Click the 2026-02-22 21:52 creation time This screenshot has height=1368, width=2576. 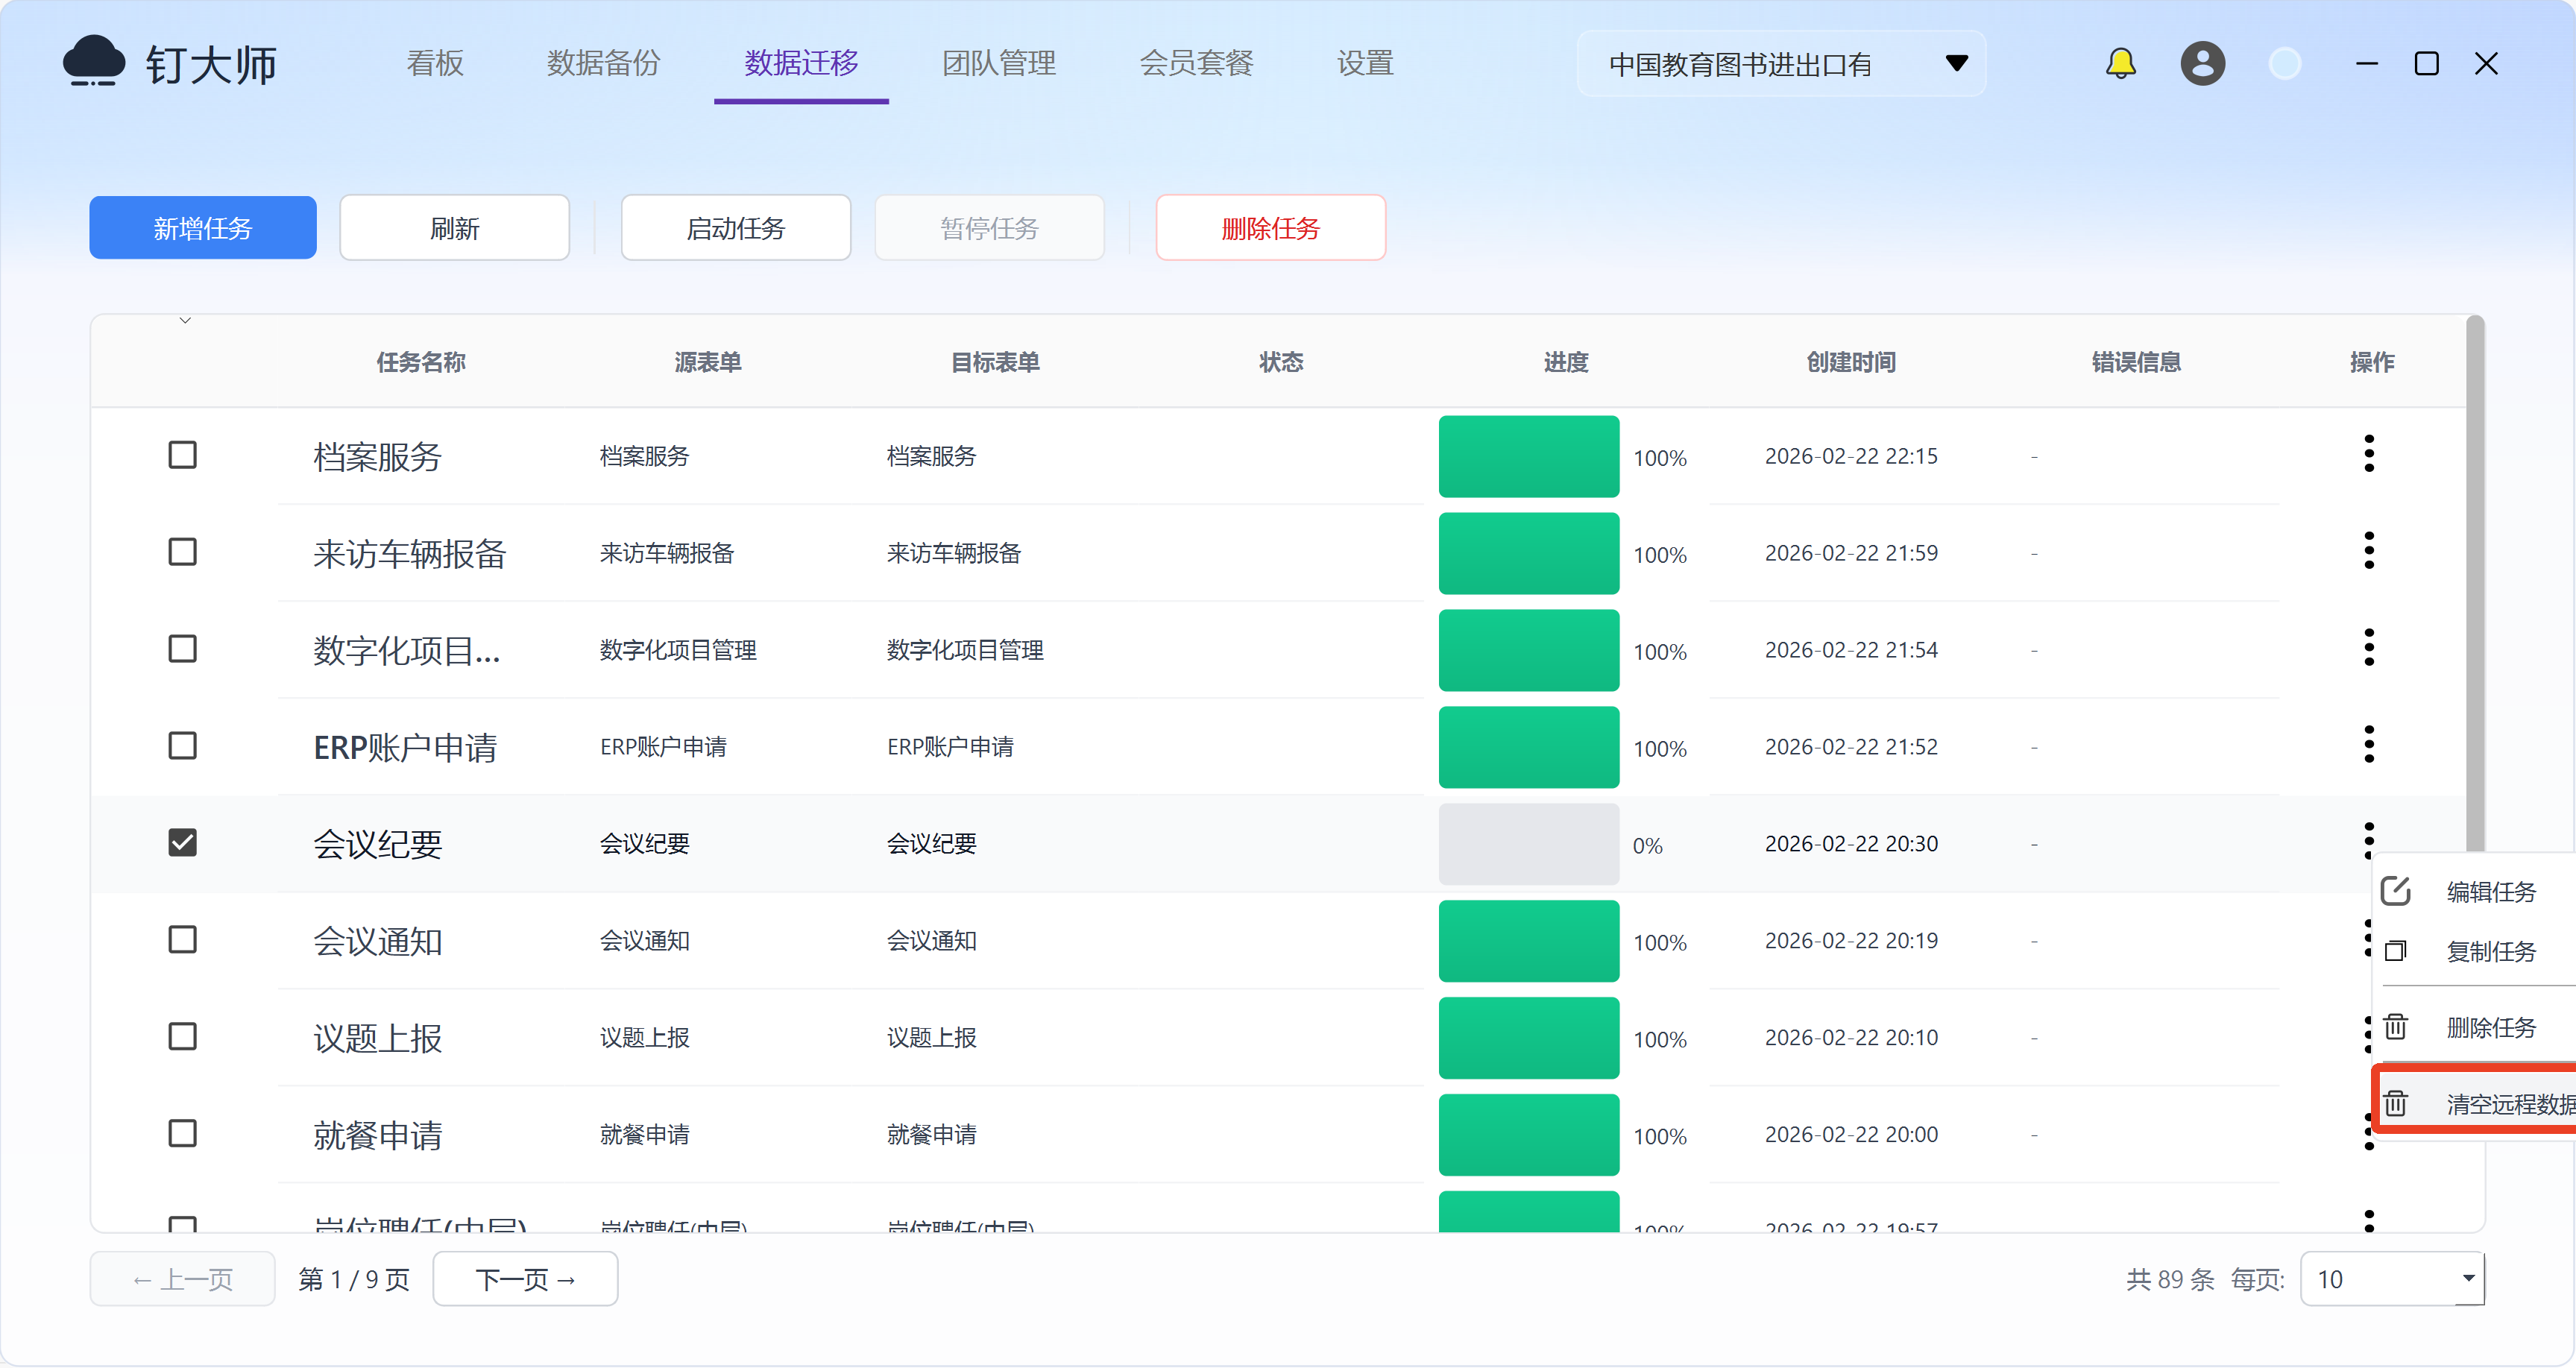coord(1851,747)
